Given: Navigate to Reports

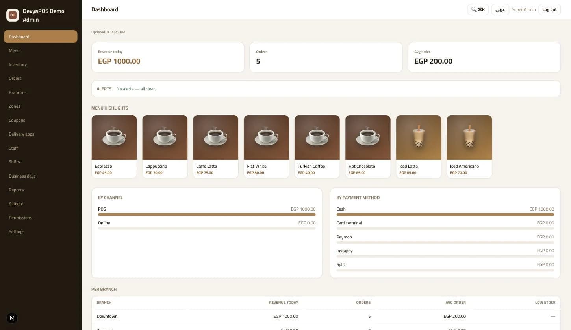Looking at the screenshot, I should [x=41, y=190].
